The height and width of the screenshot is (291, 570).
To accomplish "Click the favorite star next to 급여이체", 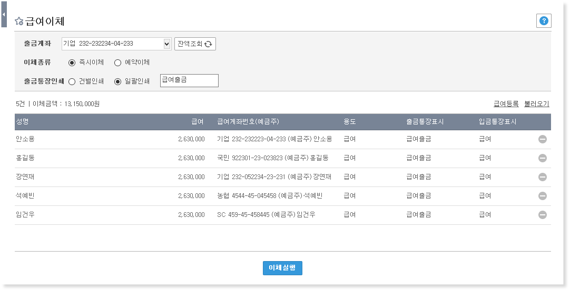I will coord(19,22).
